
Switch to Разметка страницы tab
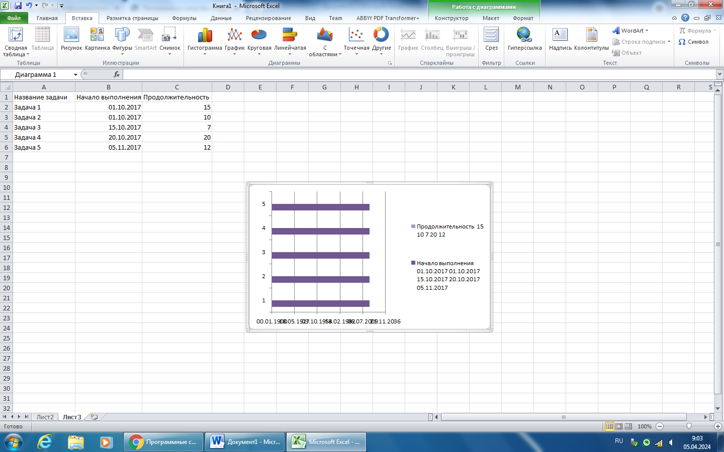pos(132,18)
